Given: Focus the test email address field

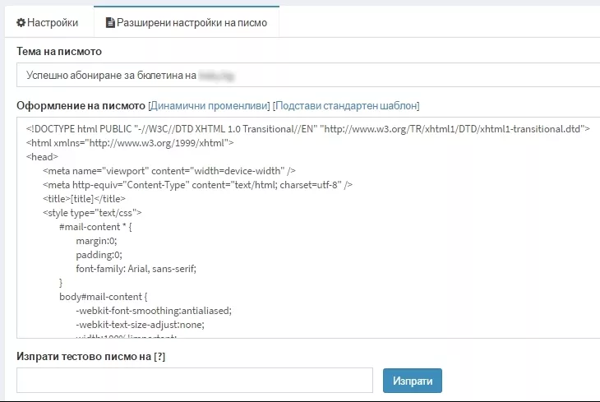Looking at the screenshot, I should pos(195,380).
